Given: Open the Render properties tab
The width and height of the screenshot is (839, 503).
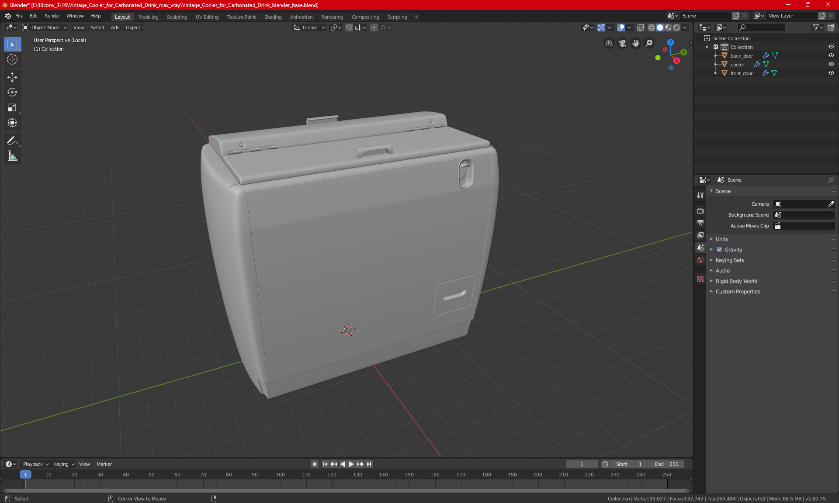Looking at the screenshot, I should (700, 210).
